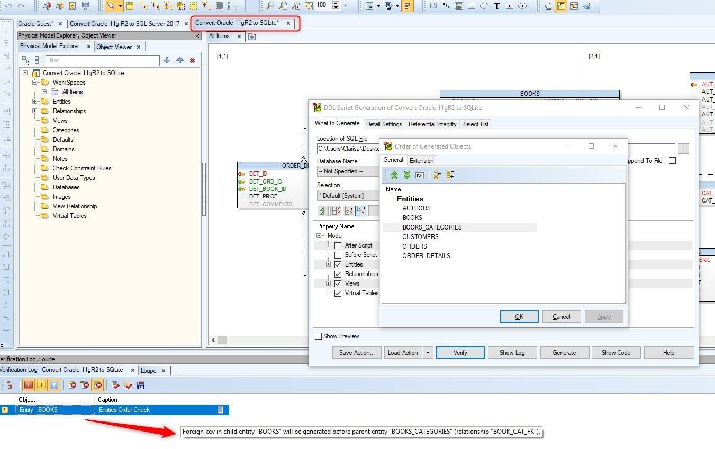Open the Select List tab
This screenshot has width=715, height=449.
tap(476, 124)
